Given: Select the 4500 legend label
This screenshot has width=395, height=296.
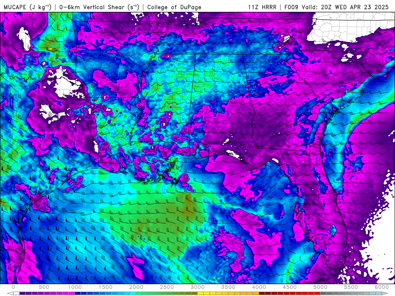Looking at the screenshot, I should tap(290, 287).
